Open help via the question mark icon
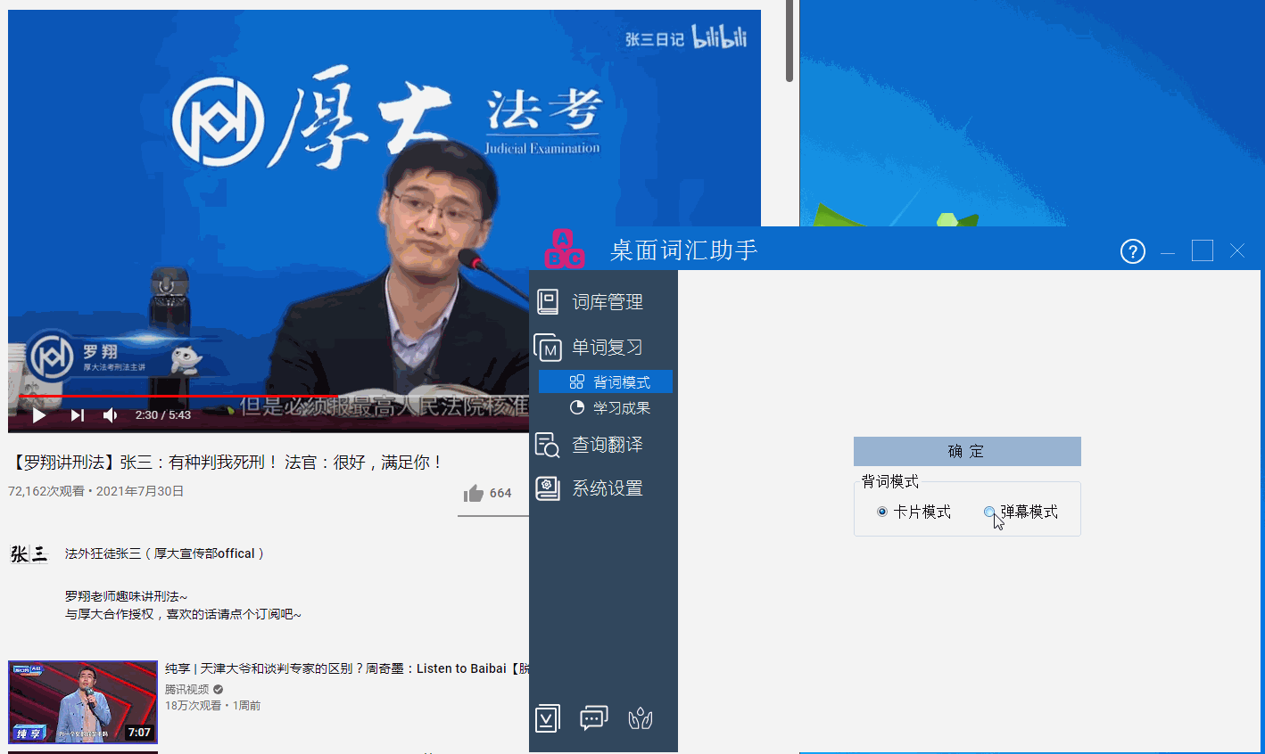 tap(1132, 252)
